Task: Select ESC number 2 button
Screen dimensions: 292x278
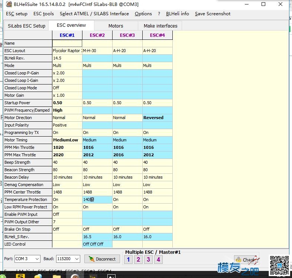Action: (x=138, y=259)
